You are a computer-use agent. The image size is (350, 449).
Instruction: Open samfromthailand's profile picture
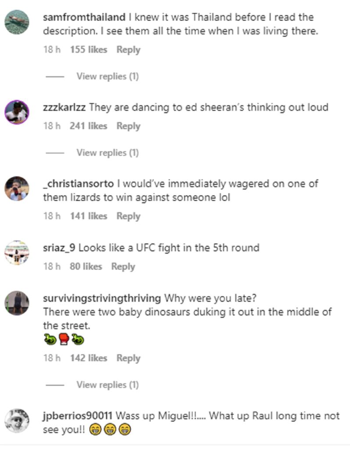coord(17,22)
